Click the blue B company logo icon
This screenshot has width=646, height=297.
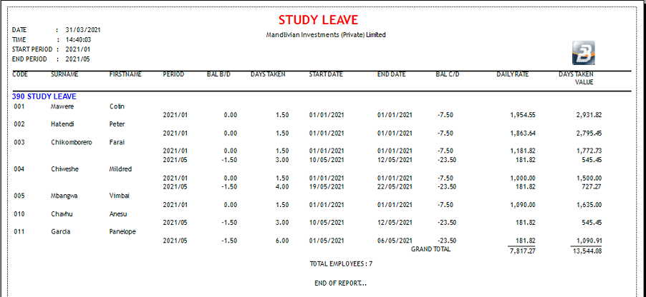pyautogui.click(x=584, y=53)
